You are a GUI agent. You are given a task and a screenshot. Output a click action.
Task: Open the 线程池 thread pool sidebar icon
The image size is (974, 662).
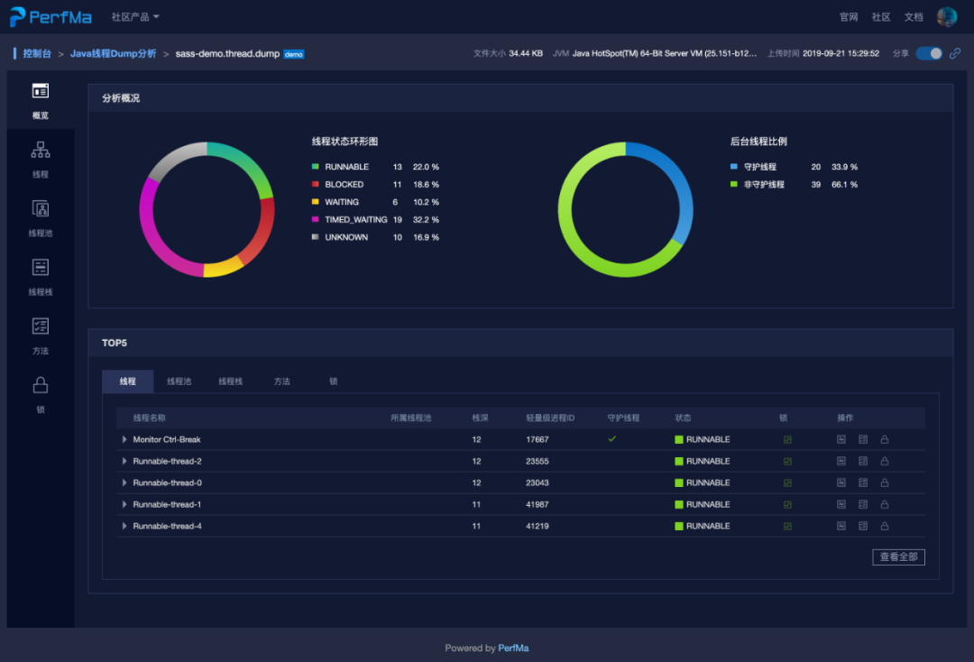pyautogui.click(x=41, y=208)
